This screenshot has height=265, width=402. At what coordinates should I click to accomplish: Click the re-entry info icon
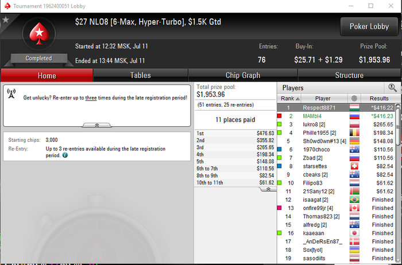tap(65, 155)
